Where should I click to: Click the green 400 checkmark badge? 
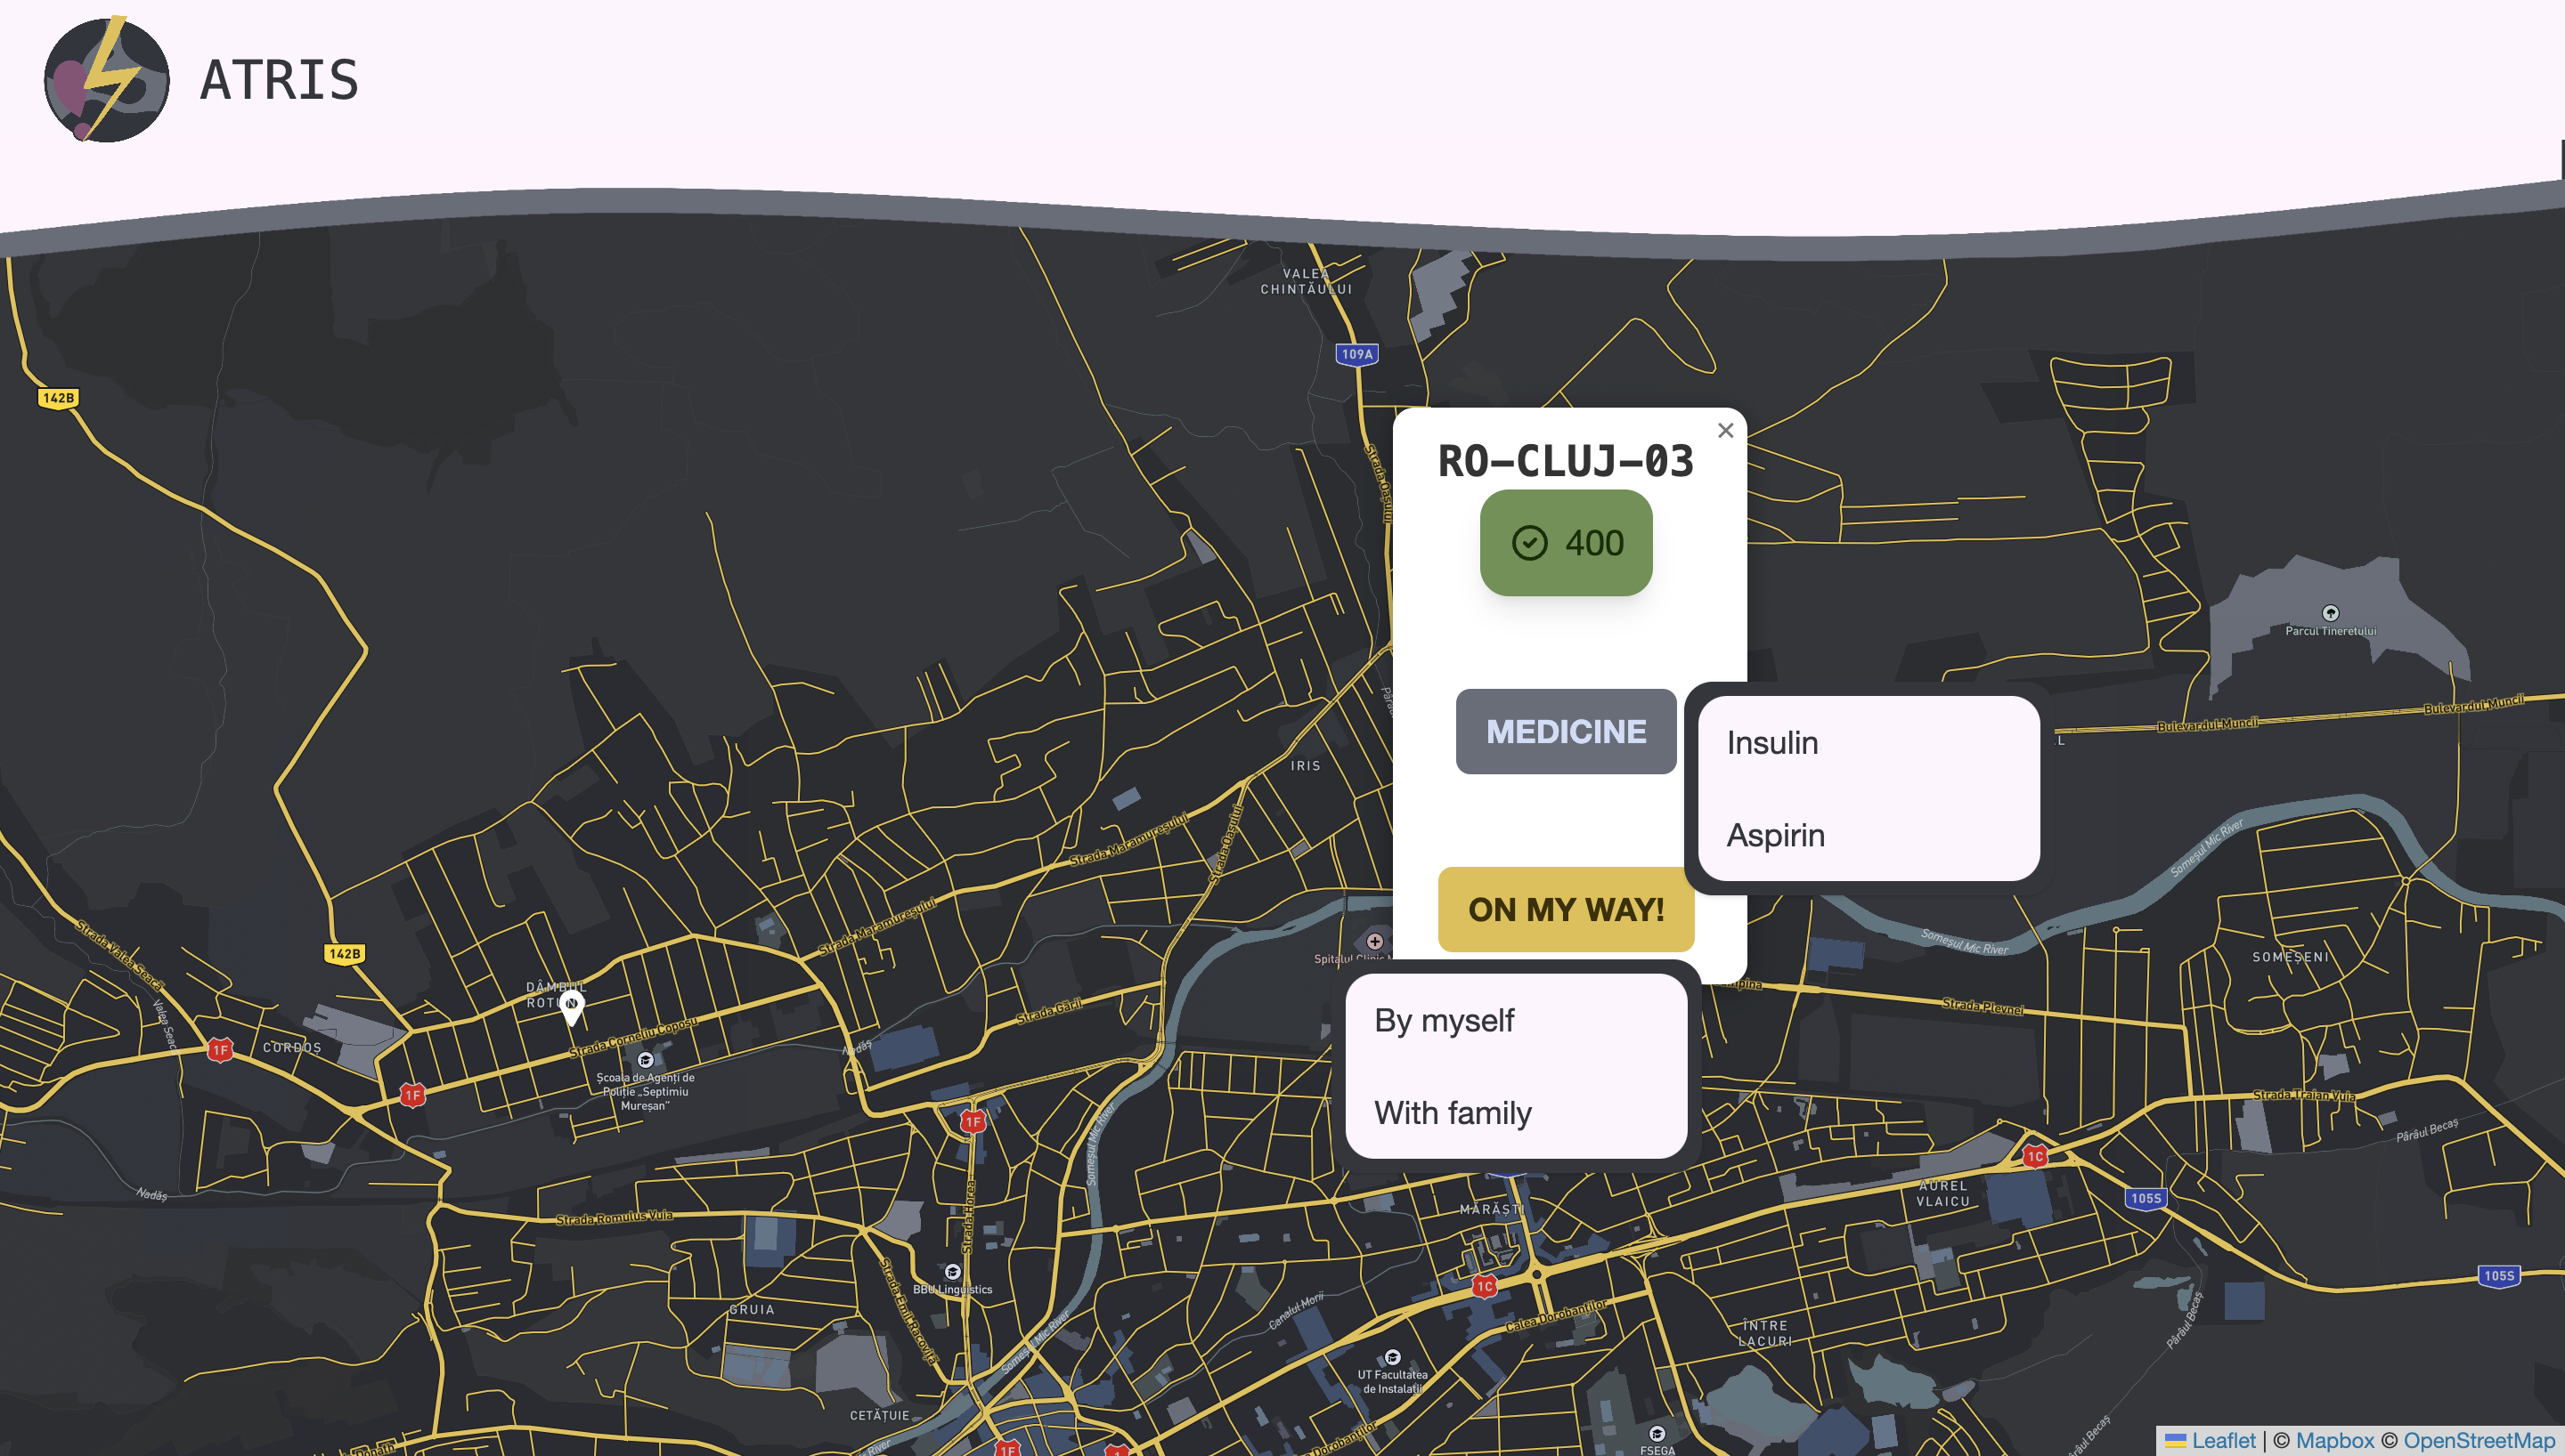point(1566,543)
